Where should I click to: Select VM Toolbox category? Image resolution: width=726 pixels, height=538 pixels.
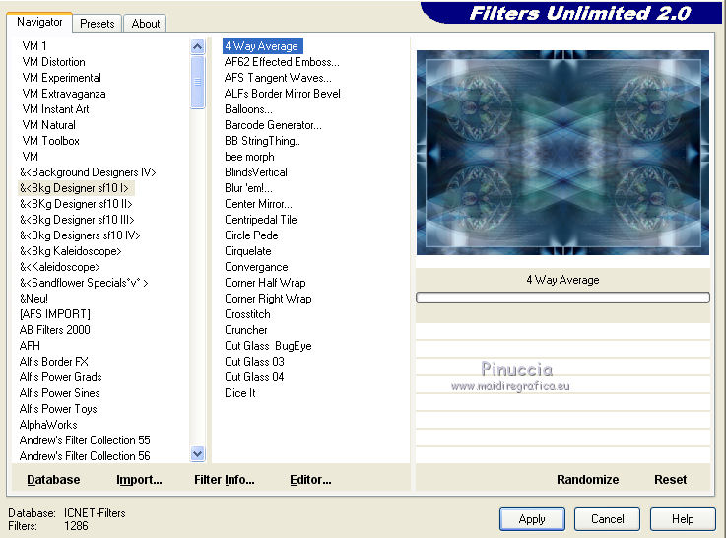[x=51, y=141]
